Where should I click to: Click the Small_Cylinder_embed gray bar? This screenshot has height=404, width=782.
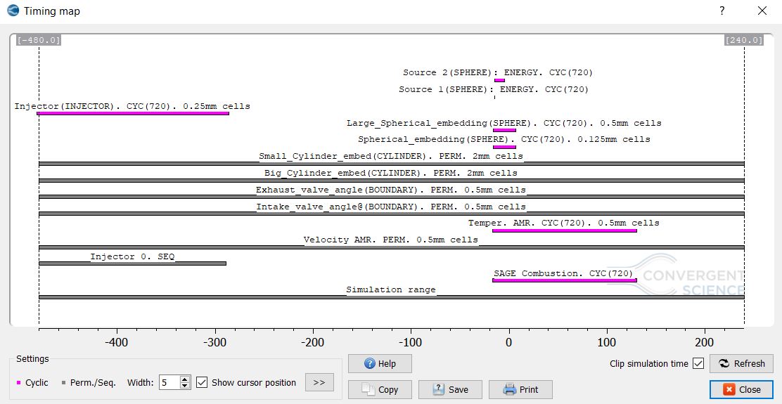click(x=392, y=164)
